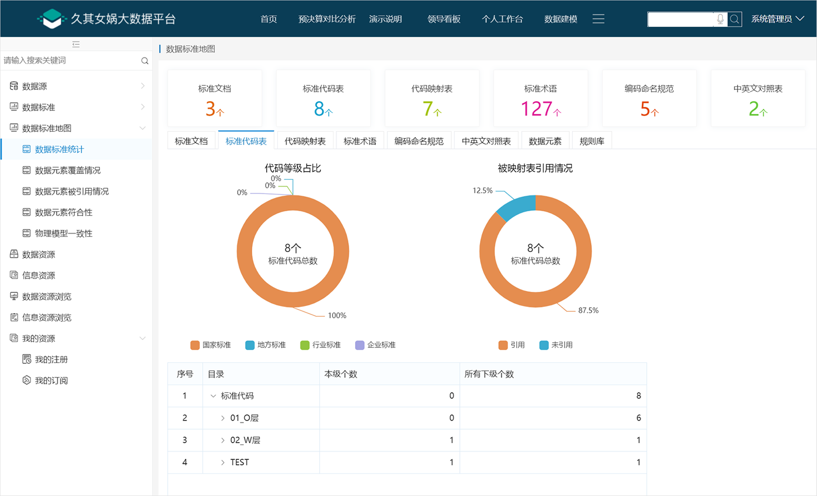Toggle 未引用 legend item visibility

pyautogui.click(x=556, y=345)
